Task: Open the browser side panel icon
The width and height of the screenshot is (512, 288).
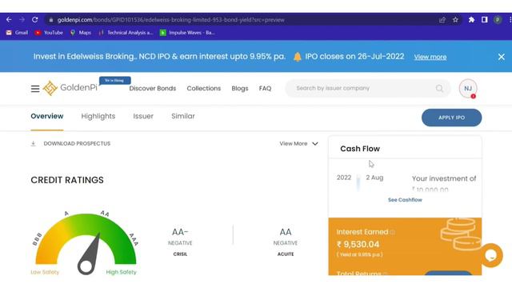Action: 485,20
